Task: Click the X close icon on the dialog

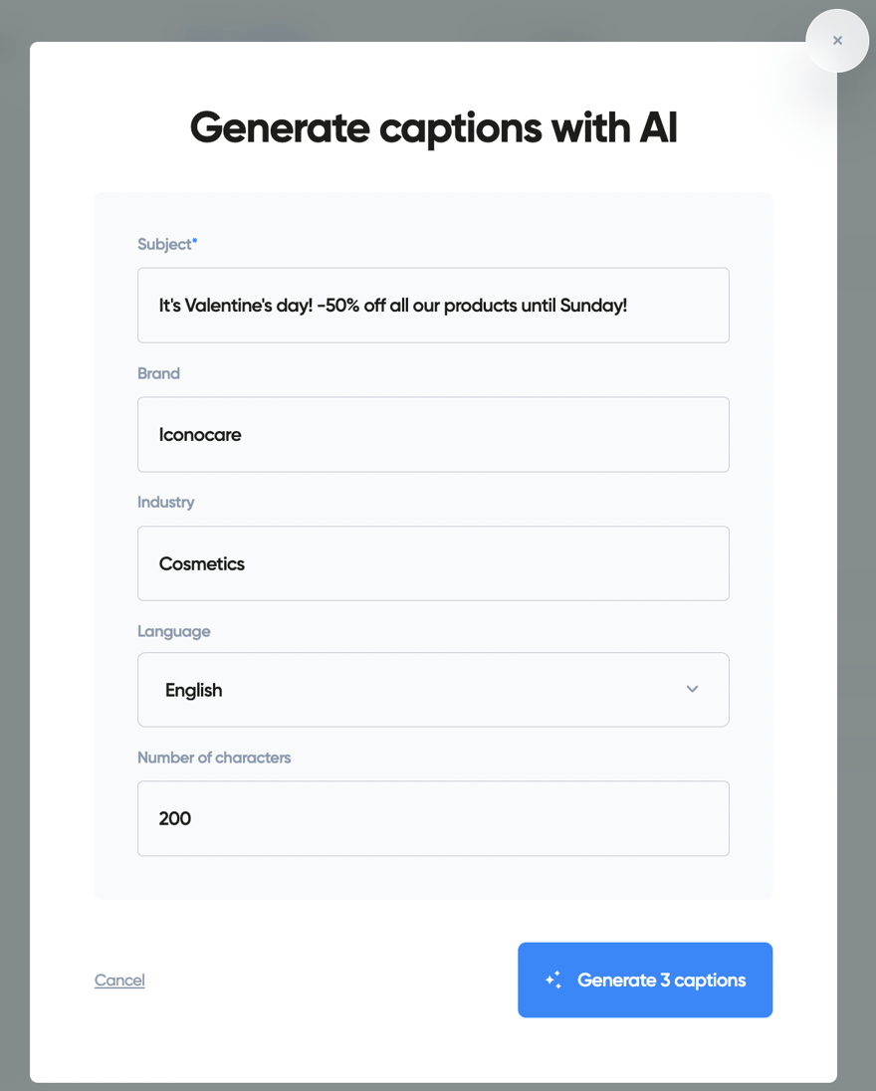Action: (836, 41)
